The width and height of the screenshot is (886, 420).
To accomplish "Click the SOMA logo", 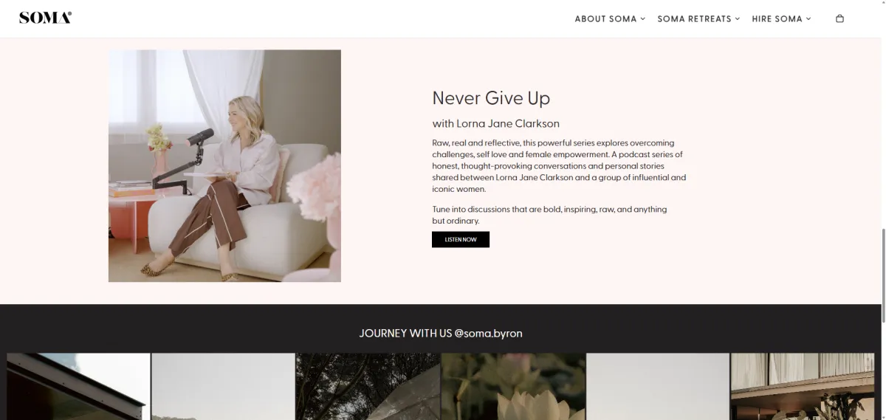I will 45,18.
